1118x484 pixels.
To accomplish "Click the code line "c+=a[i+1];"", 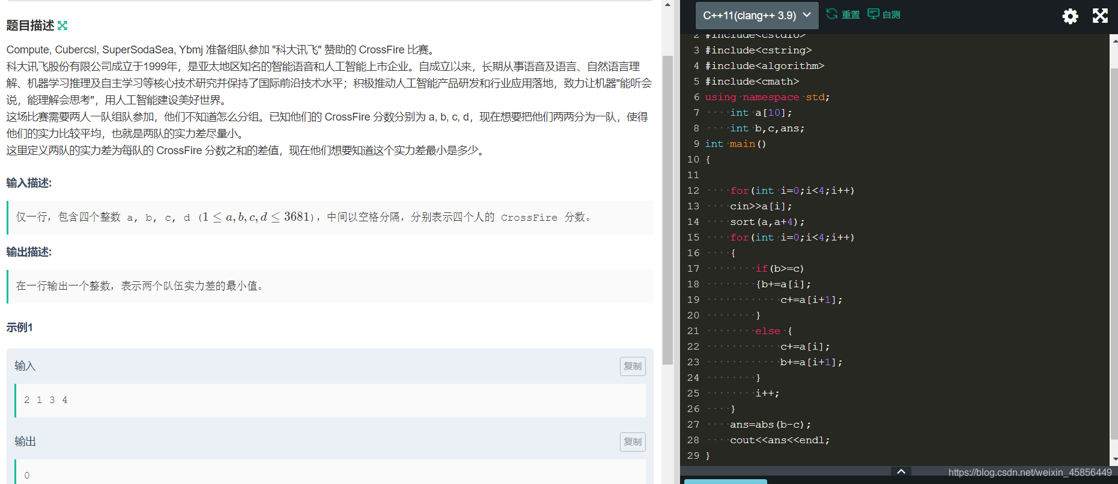I will coord(811,300).
